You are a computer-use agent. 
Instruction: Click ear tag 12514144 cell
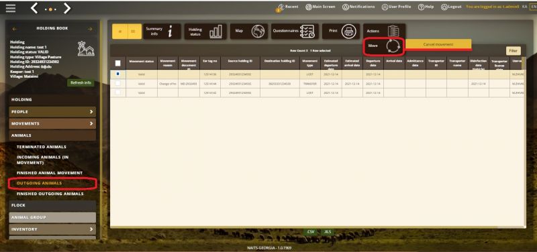210,83
